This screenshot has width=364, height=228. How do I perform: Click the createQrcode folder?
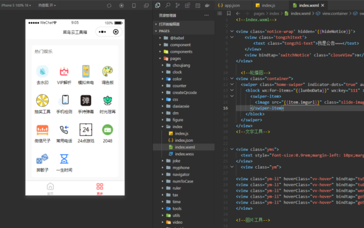[x=184, y=93]
